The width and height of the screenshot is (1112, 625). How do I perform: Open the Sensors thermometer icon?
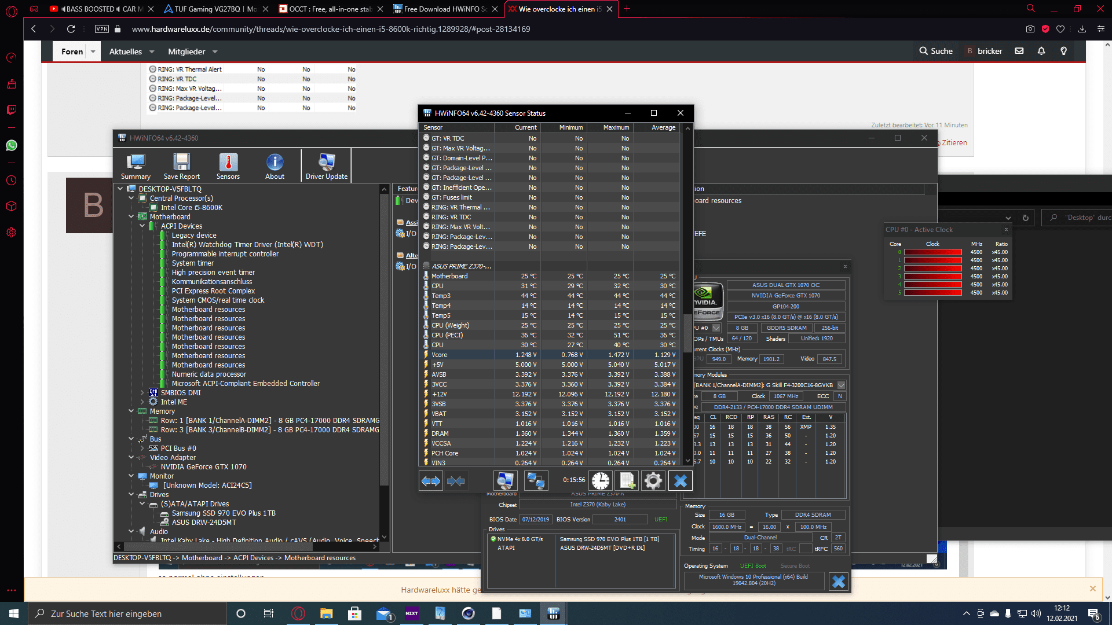228,166
